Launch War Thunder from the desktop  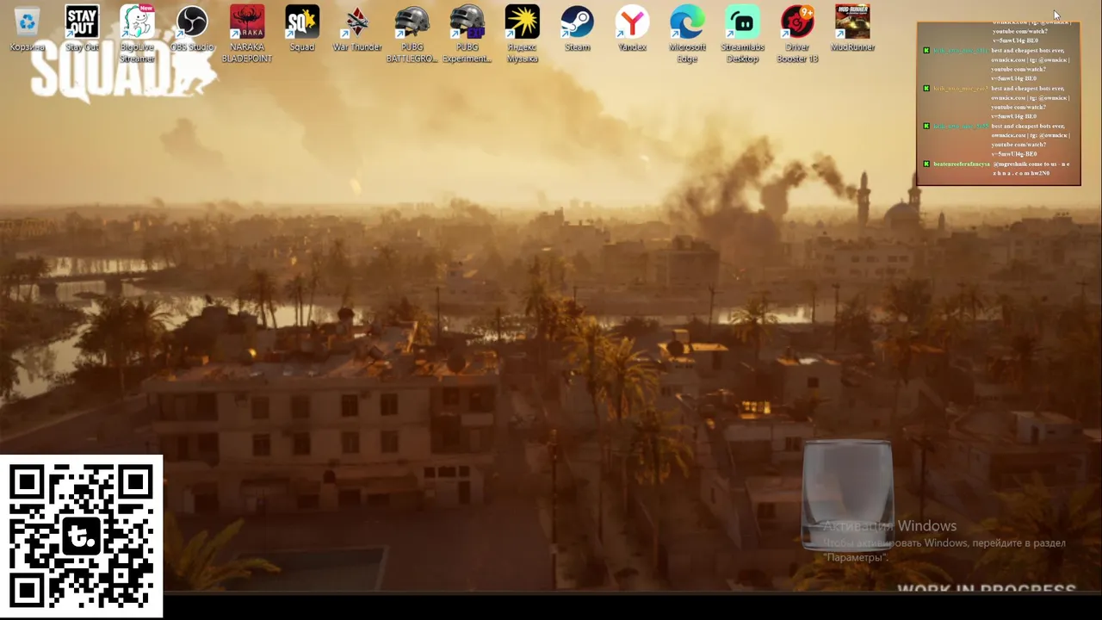tap(357, 28)
